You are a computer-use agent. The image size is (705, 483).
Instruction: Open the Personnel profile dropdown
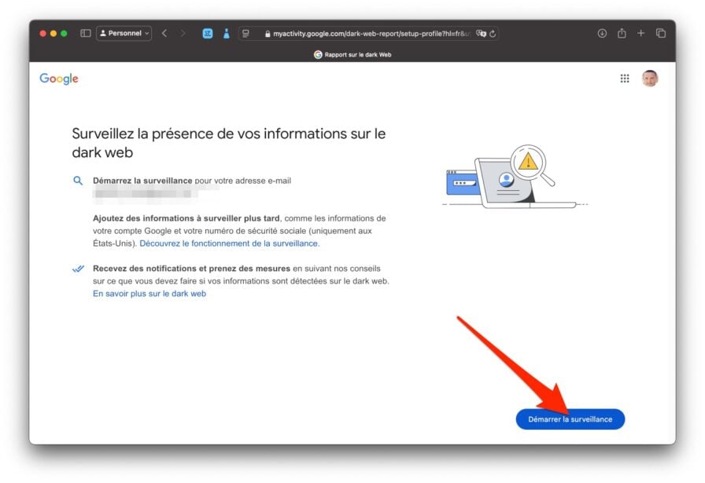click(124, 34)
